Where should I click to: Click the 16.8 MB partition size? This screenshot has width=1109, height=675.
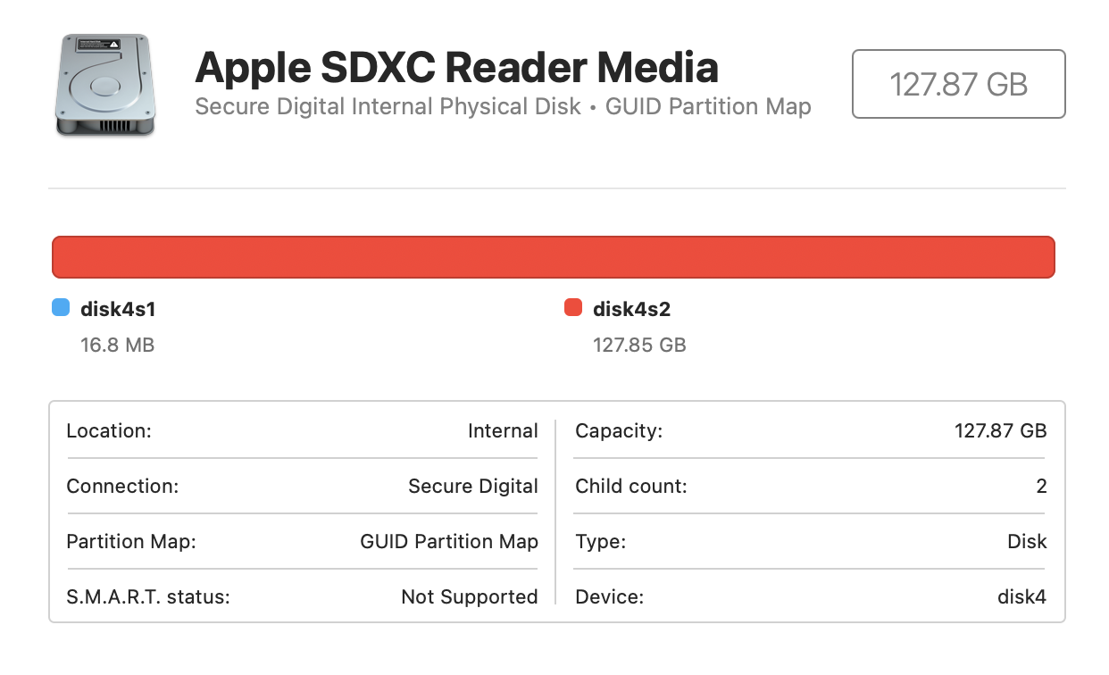tap(117, 345)
